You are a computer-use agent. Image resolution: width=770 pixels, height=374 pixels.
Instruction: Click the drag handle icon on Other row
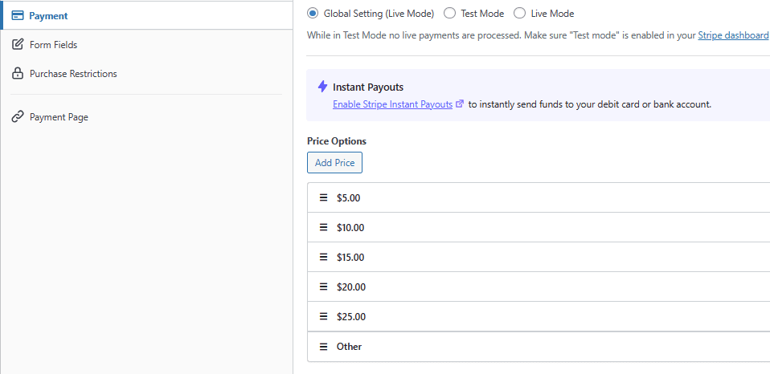324,347
